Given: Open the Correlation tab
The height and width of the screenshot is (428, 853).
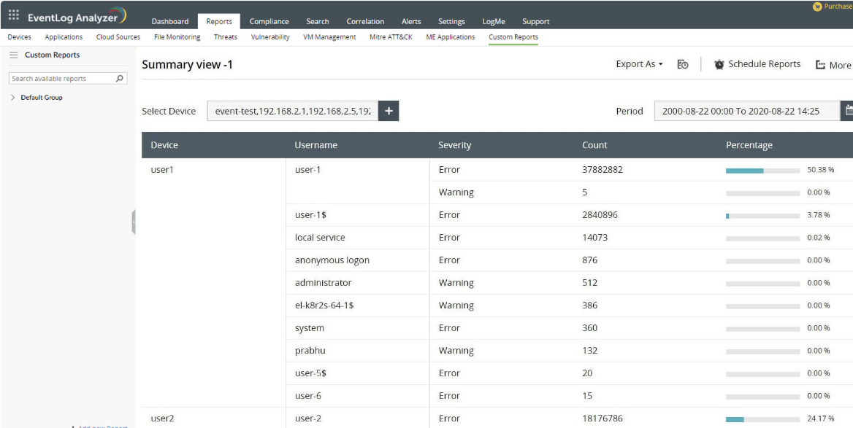Looking at the screenshot, I should [366, 22].
